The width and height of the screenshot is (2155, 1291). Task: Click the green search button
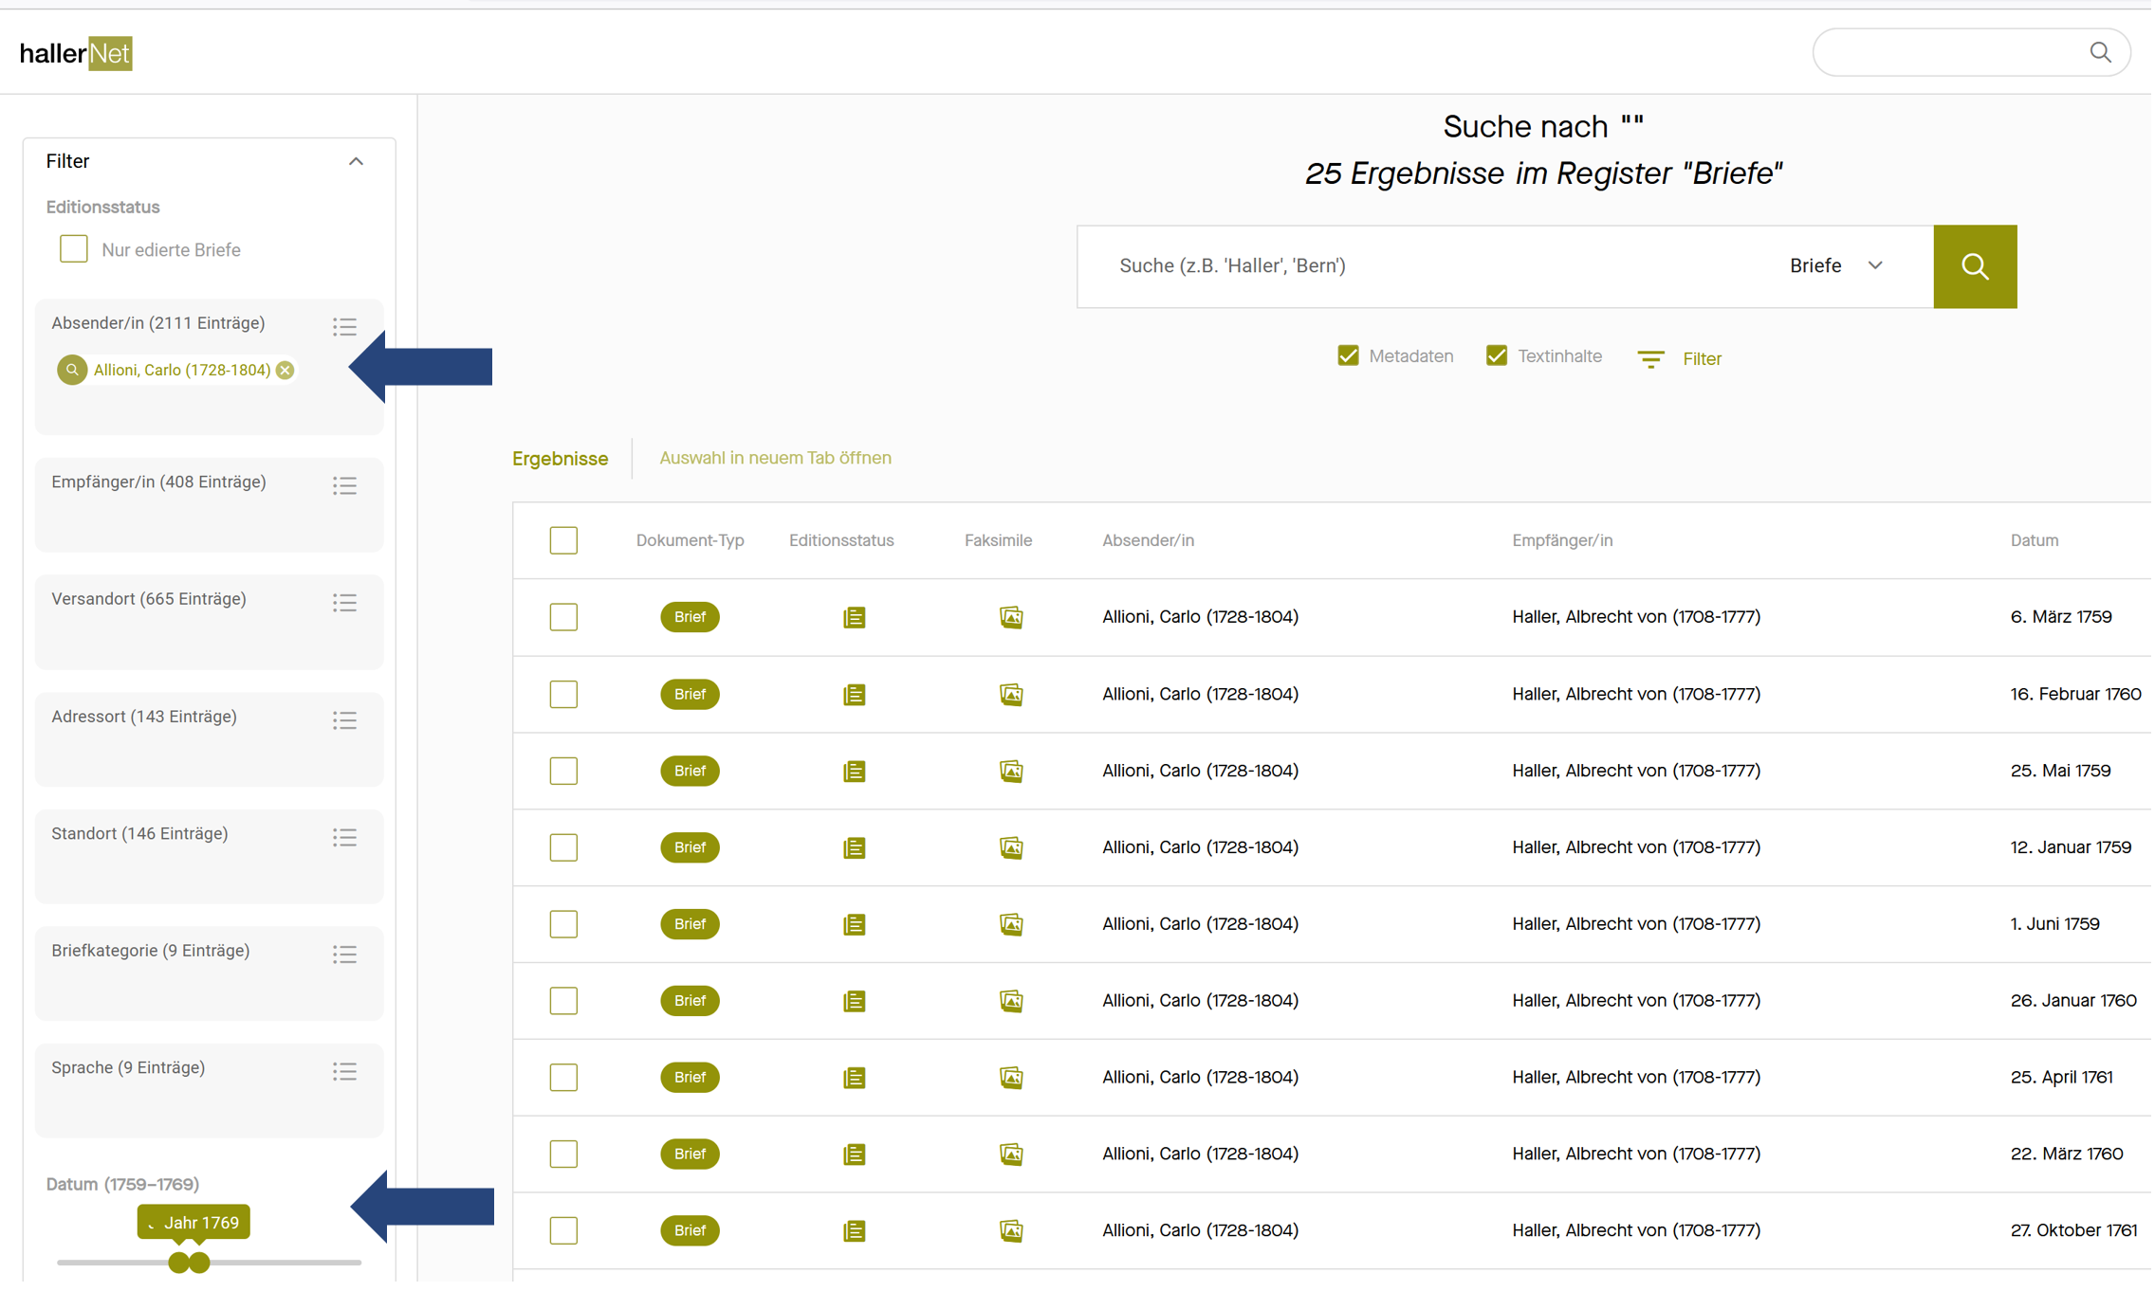[x=1975, y=266]
